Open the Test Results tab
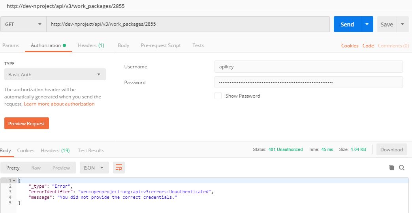412x213 pixels. coord(91,151)
